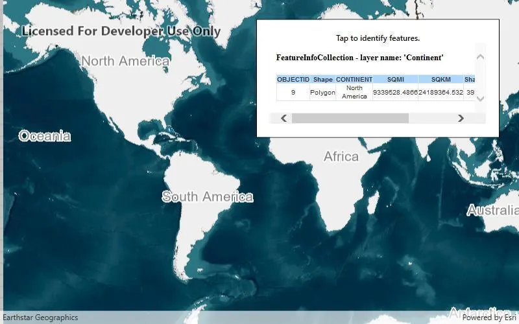
Task: Select the CONTINENT column header
Action: 354,79
